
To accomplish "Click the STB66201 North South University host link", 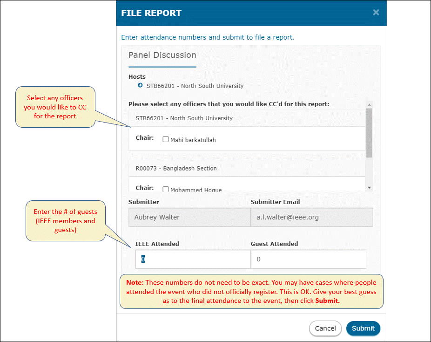I will pos(195,86).
